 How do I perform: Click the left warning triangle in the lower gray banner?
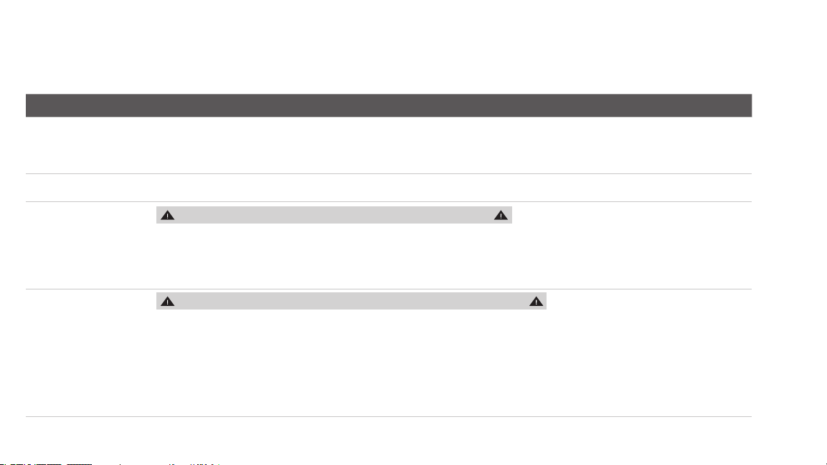(167, 302)
